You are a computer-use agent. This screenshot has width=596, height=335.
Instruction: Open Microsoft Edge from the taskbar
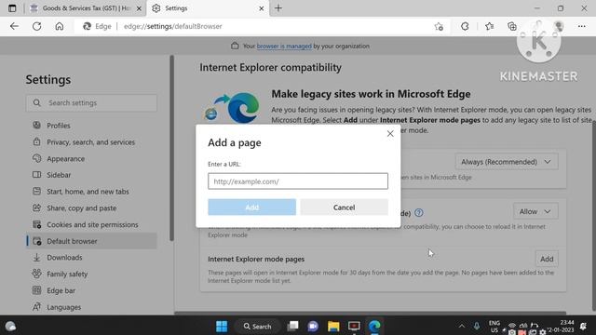click(374, 327)
